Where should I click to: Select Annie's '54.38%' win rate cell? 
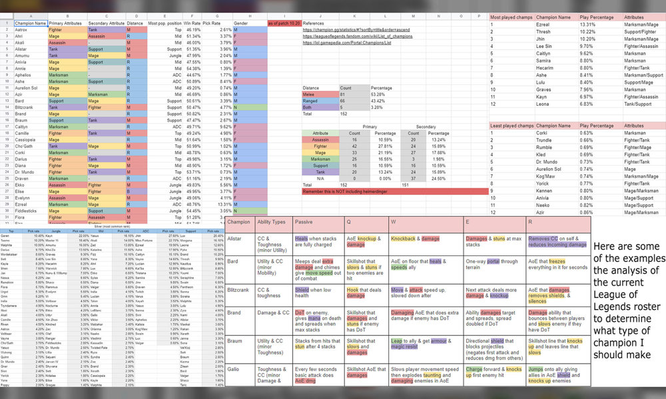(x=192, y=68)
